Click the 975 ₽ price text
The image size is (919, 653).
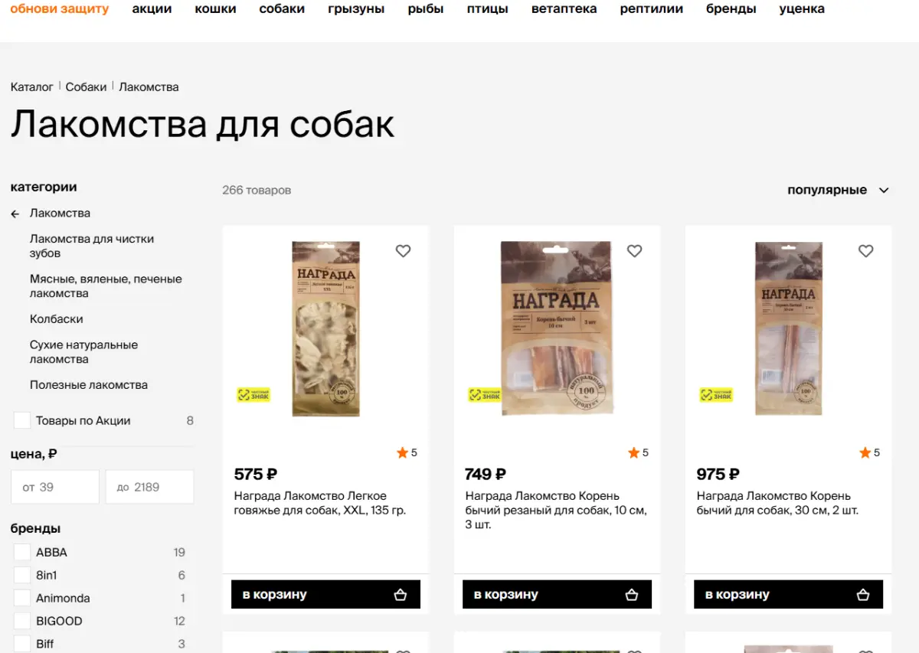(718, 474)
